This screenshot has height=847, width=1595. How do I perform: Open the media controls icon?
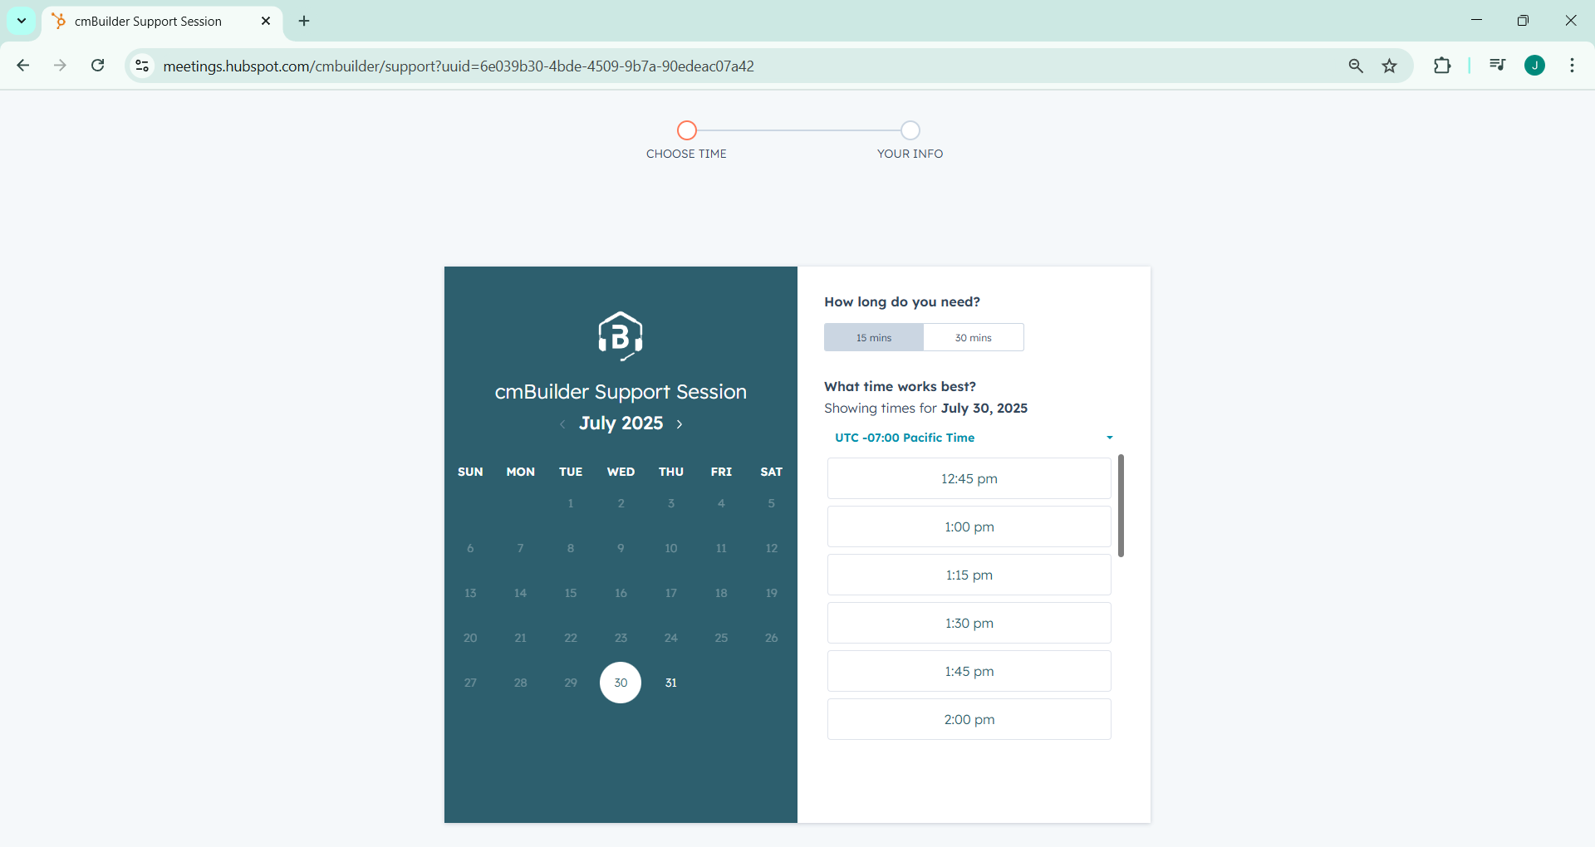[1497, 66]
